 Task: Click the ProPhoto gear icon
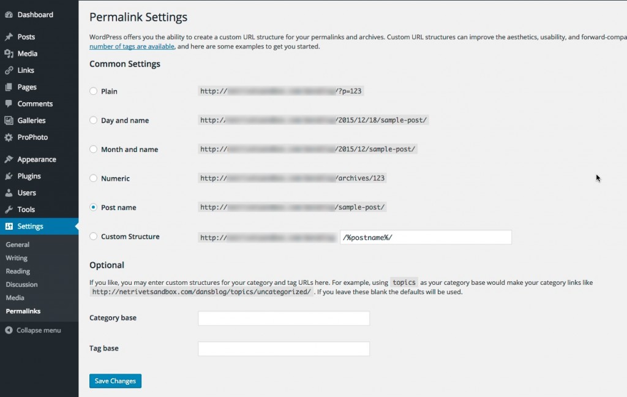click(x=9, y=137)
